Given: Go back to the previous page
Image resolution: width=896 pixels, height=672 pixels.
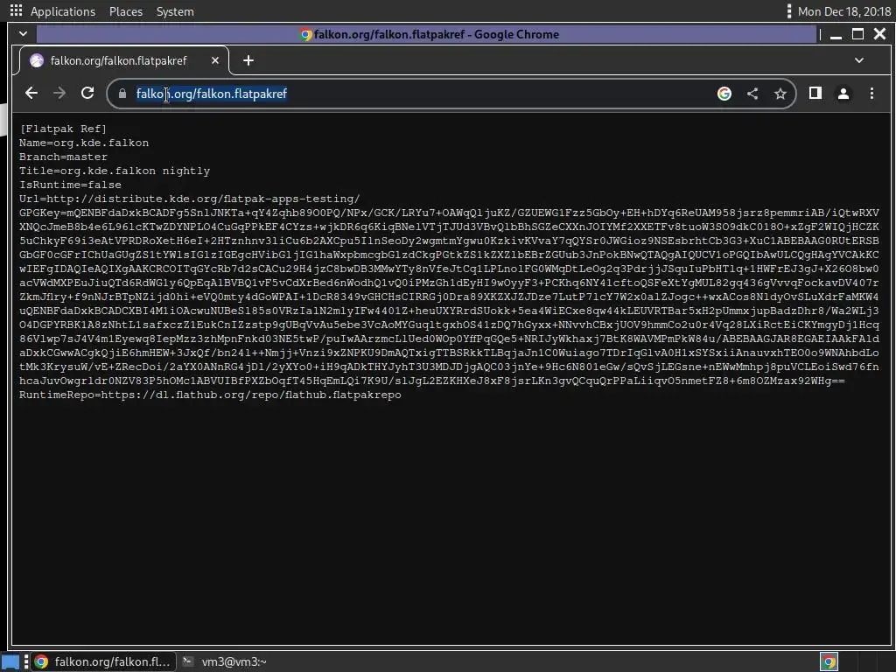Looking at the screenshot, I should [x=31, y=93].
